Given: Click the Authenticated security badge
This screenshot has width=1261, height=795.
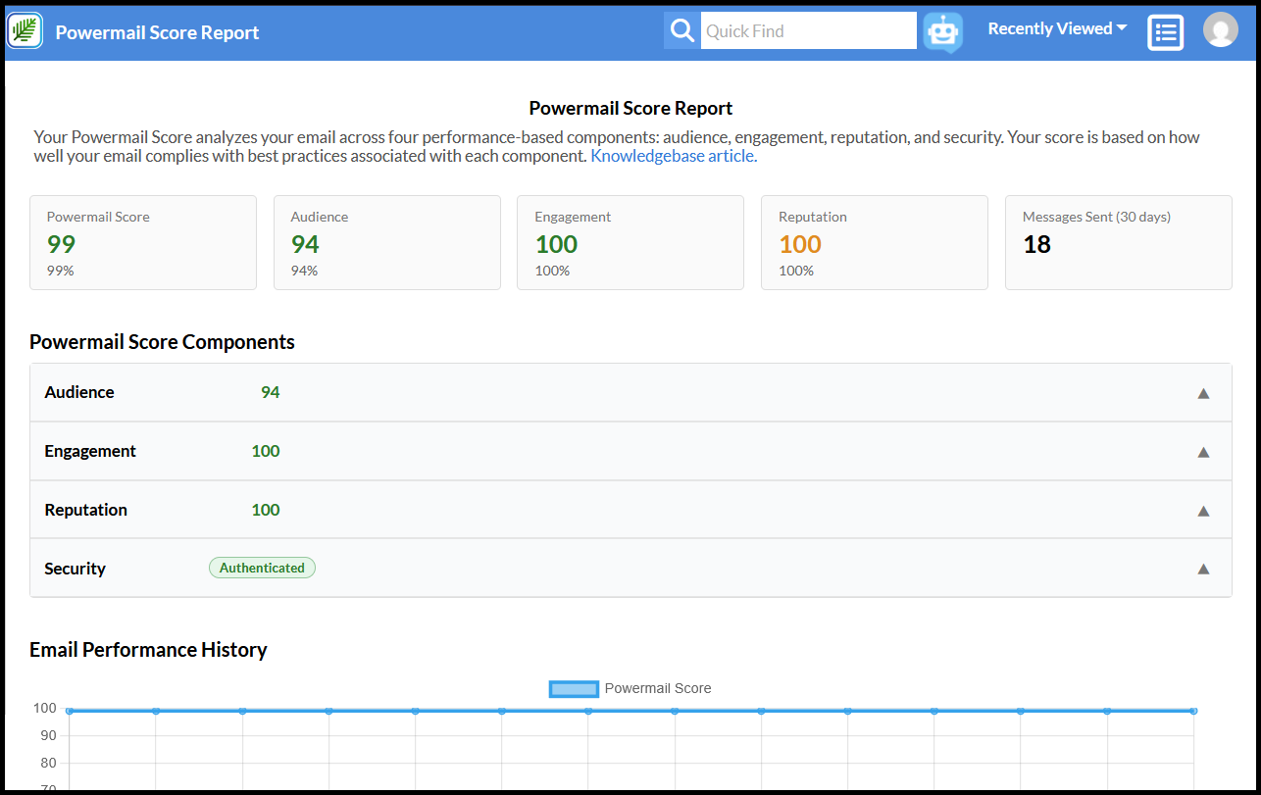Looking at the screenshot, I should coord(262,568).
